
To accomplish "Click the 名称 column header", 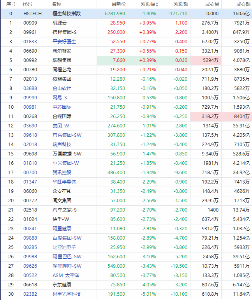I will click(x=56, y=4).
